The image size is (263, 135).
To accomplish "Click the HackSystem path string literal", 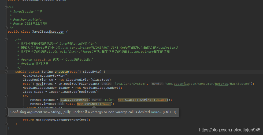I will [207, 84].
